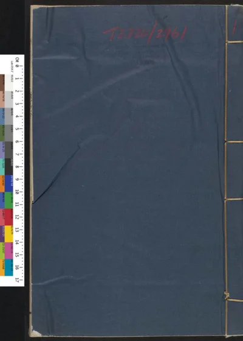Viewport: 243px width, 341px height.
Task: Click the CM 0 label on ruler
Action: tap(17, 62)
